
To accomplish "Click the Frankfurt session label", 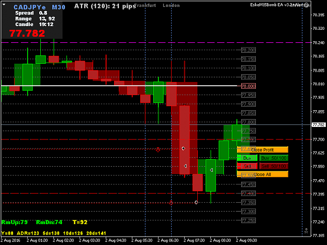I will [x=145, y=5].
